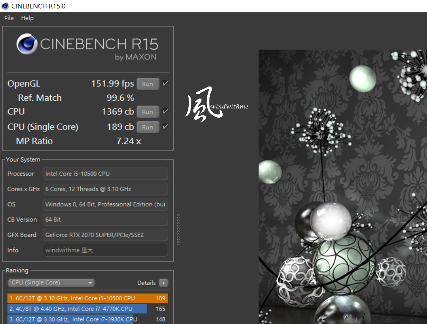
Task: Click the Details label in Ranking
Action: point(147,283)
